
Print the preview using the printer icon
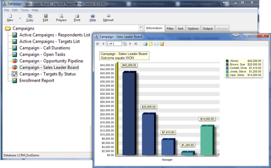pyautogui.click(x=145, y=44)
